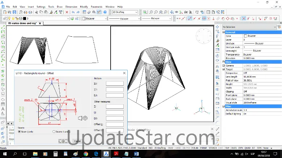
Task: Click the New drawing icon
Action: click(5, 12)
